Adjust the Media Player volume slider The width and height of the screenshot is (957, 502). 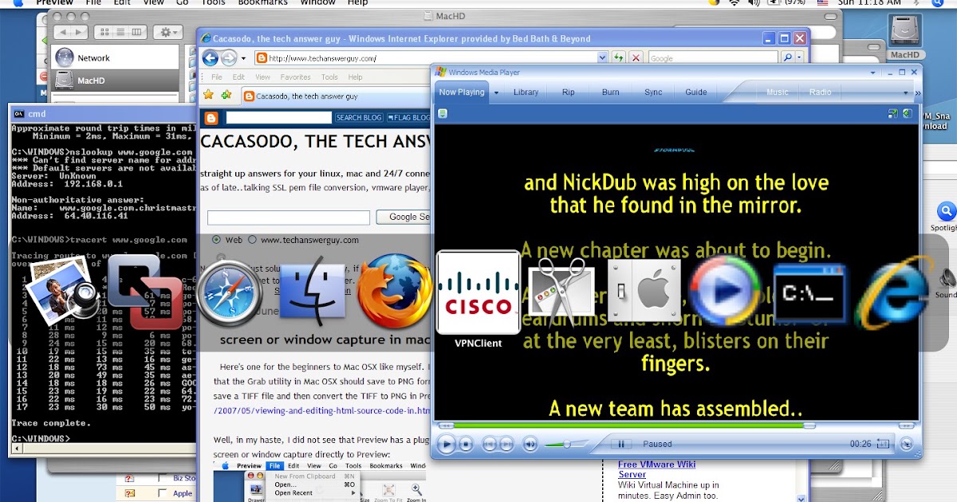pos(566,444)
